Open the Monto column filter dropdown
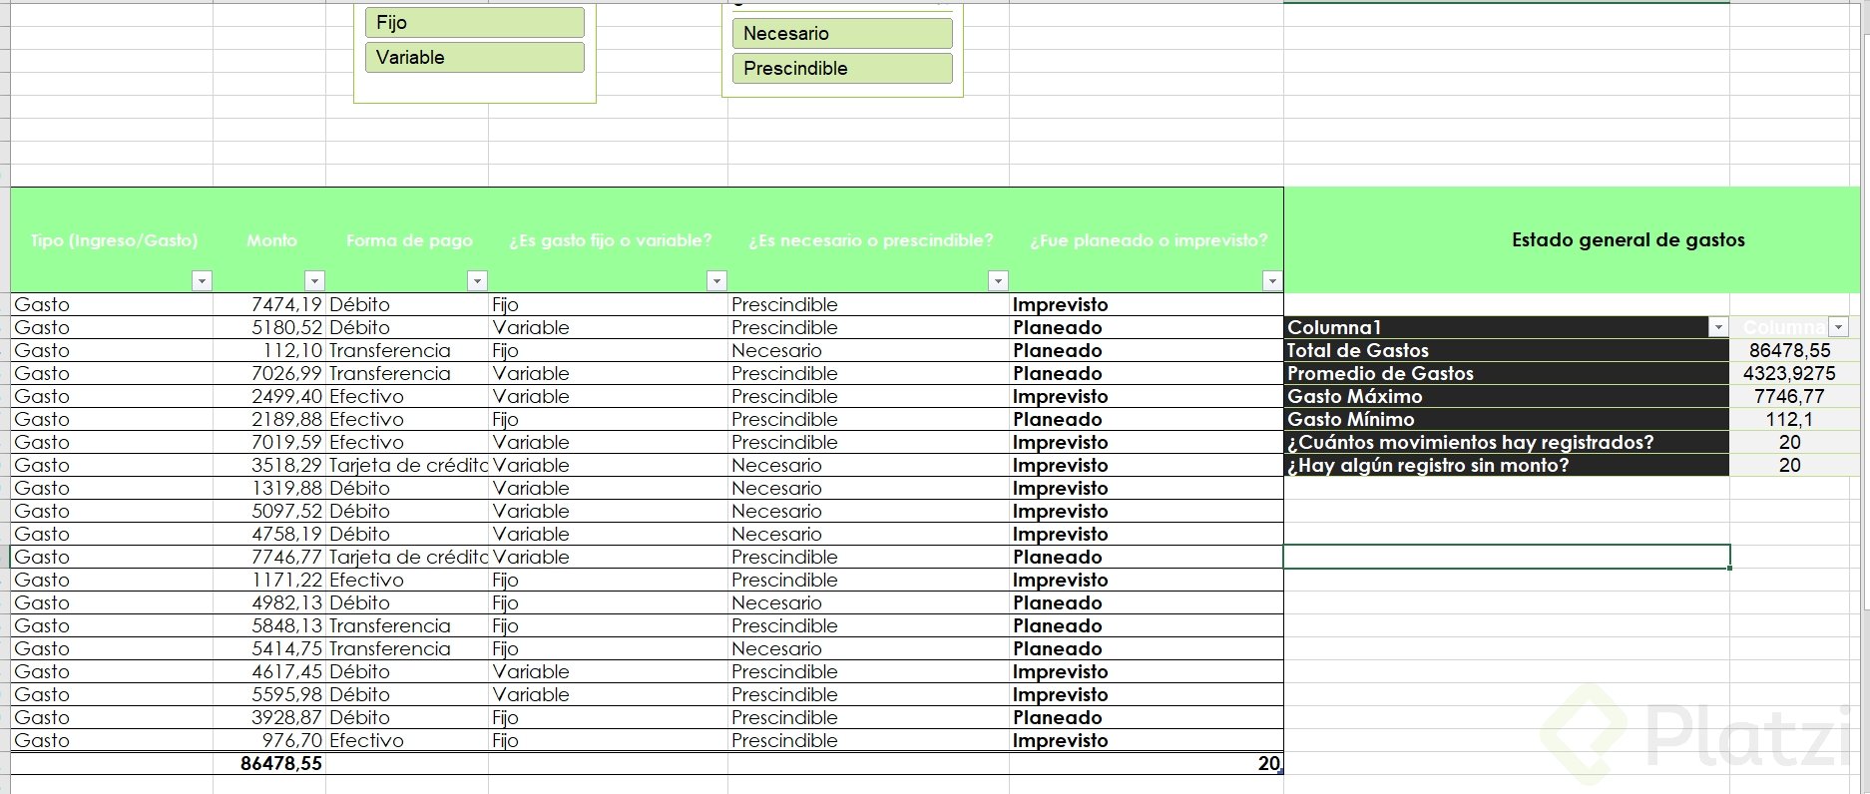The width and height of the screenshot is (1870, 794). point(314,281)
